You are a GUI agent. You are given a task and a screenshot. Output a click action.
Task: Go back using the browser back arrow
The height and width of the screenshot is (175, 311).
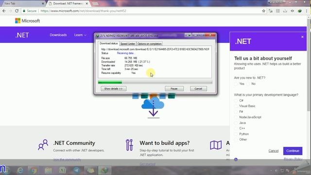(4, 11)
